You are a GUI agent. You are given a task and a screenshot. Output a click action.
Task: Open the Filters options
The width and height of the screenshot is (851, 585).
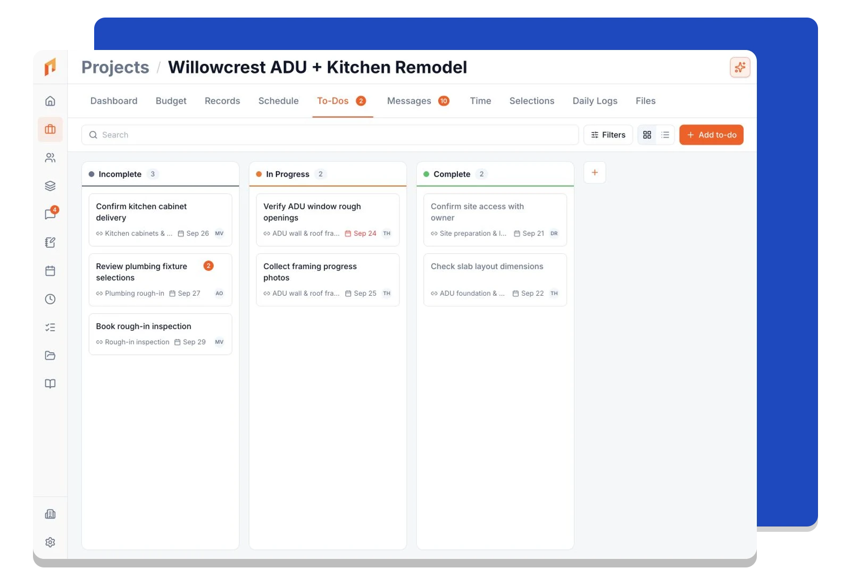tap(608, 135)
